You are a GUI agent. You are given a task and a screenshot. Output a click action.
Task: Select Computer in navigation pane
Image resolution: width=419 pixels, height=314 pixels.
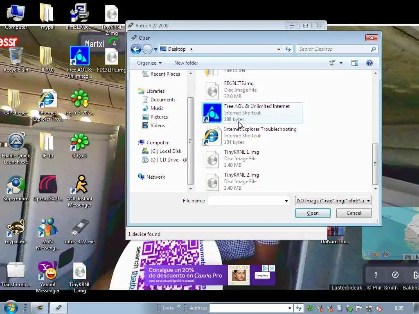click(x=153, y=143)
